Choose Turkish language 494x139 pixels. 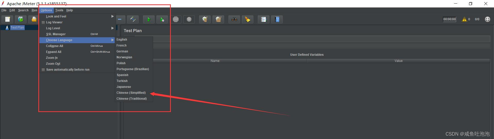[x=134, y=81]
